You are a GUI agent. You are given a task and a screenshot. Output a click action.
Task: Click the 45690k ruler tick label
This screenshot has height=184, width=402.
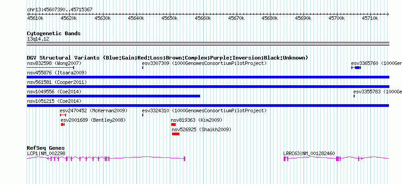tap(303, 18)
